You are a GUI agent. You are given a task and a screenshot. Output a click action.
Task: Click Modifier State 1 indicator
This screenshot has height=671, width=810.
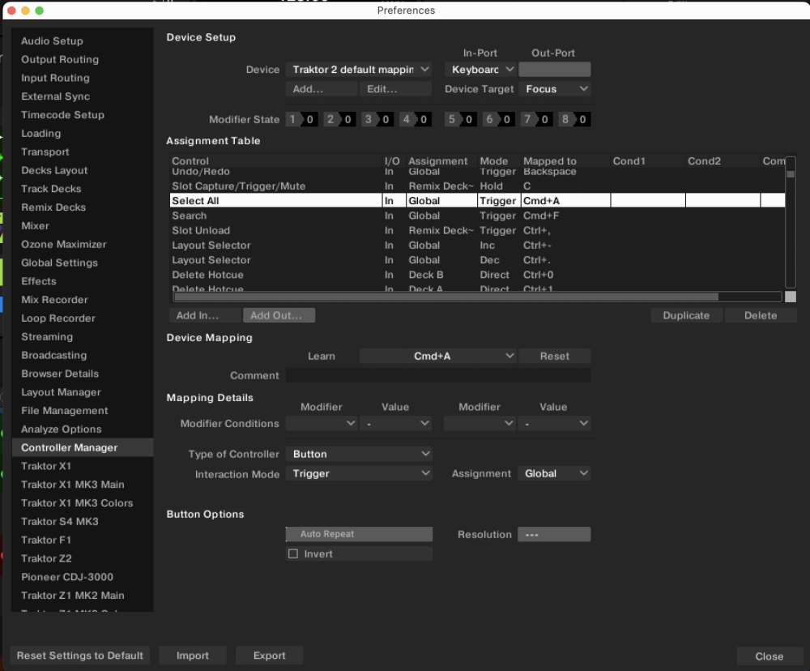(301, 119)
